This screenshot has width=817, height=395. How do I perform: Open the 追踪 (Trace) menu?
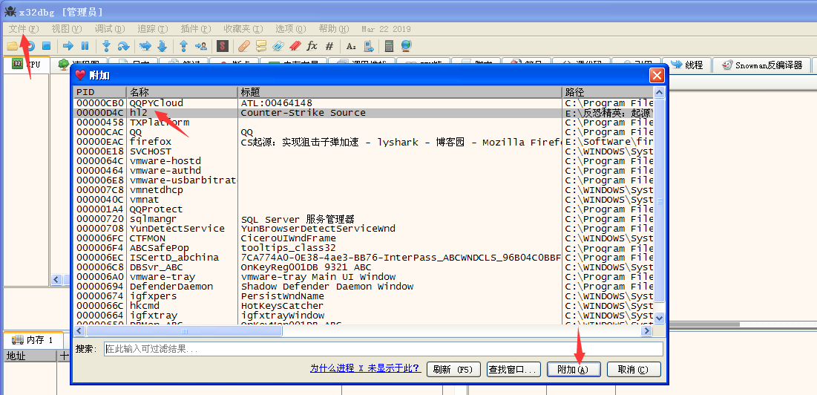(x=153, y=29)
